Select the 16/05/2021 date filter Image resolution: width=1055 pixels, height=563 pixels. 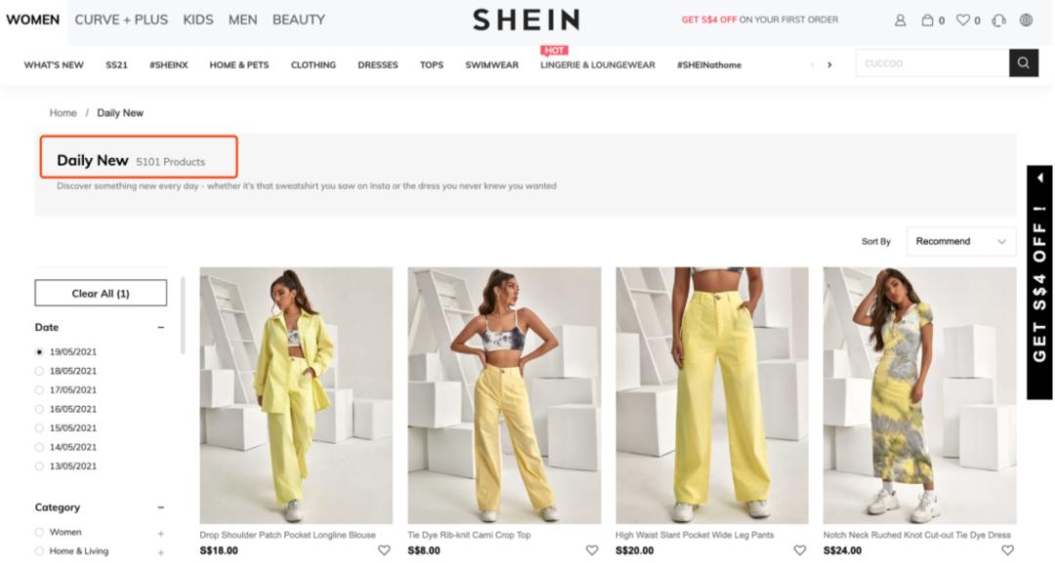[39, 409]
